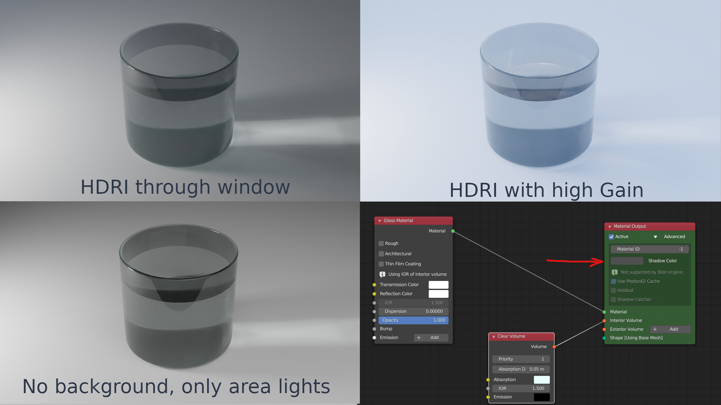The width and height of the screenshot is (721, 405).
Task: Click the Glass Material output socket
Action: [x=453, y=231]
